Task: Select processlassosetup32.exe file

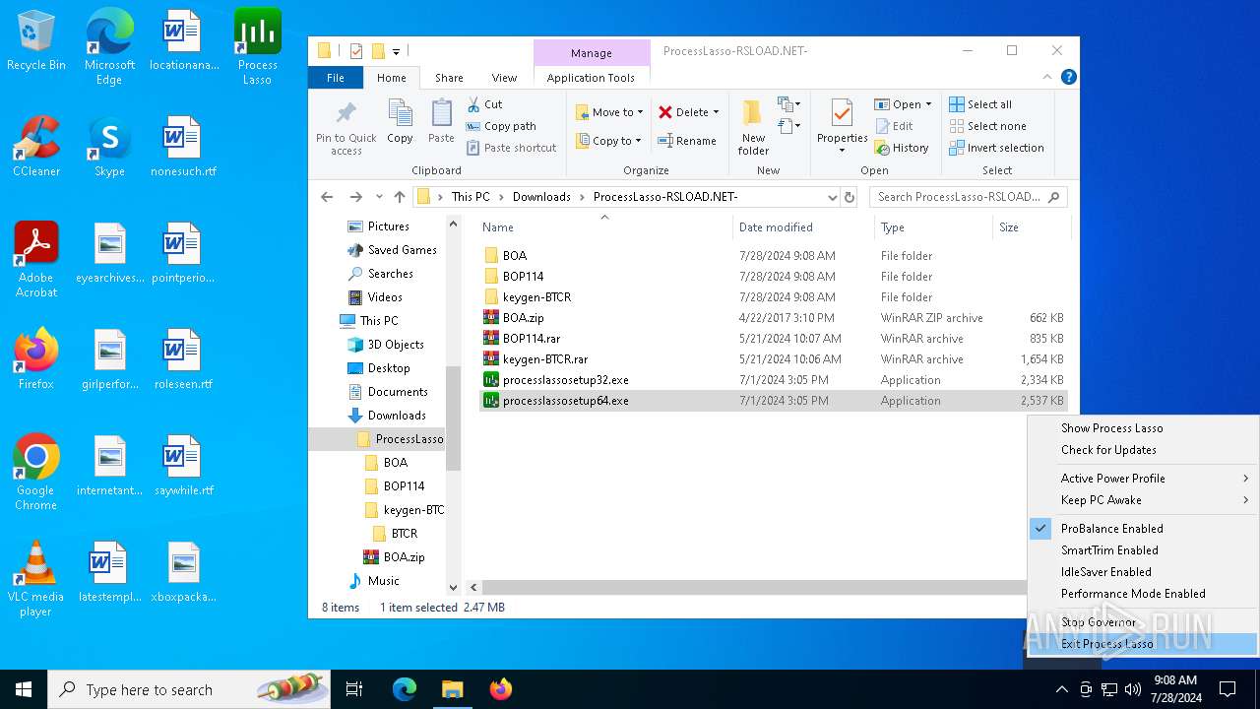Action: [565, 379]
